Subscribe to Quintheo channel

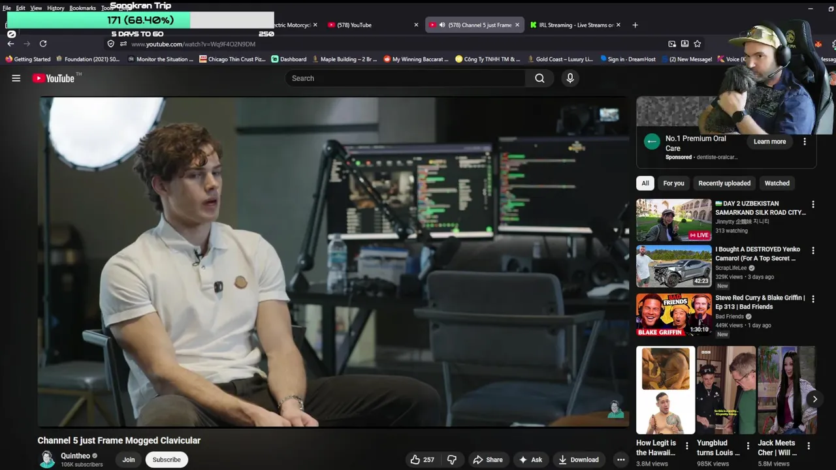click(x=167, y=460)
